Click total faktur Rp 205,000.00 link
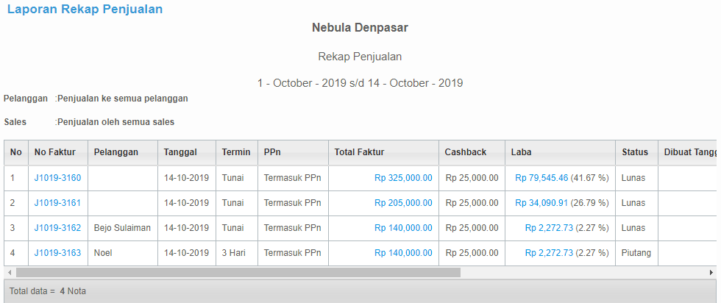The height and width of the screenshot is (303, 721). pos(403,203)
